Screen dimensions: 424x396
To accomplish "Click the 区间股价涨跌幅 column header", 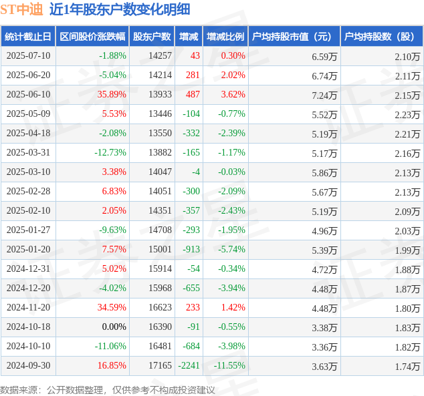I will pyautogui.click(x=92, y=37).
